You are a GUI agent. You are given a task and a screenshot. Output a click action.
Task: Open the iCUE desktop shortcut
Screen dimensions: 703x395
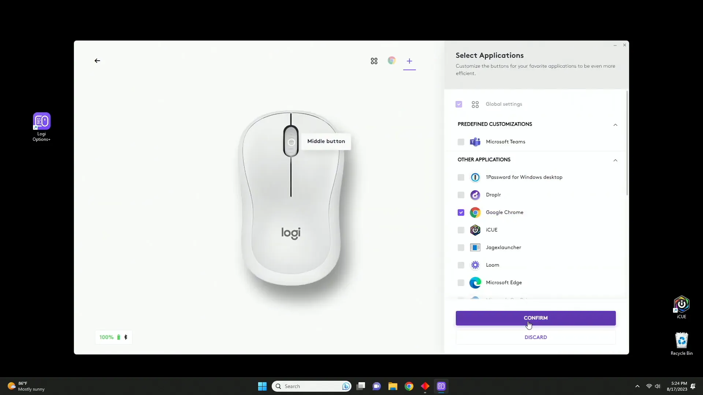(x=681, y=307)
